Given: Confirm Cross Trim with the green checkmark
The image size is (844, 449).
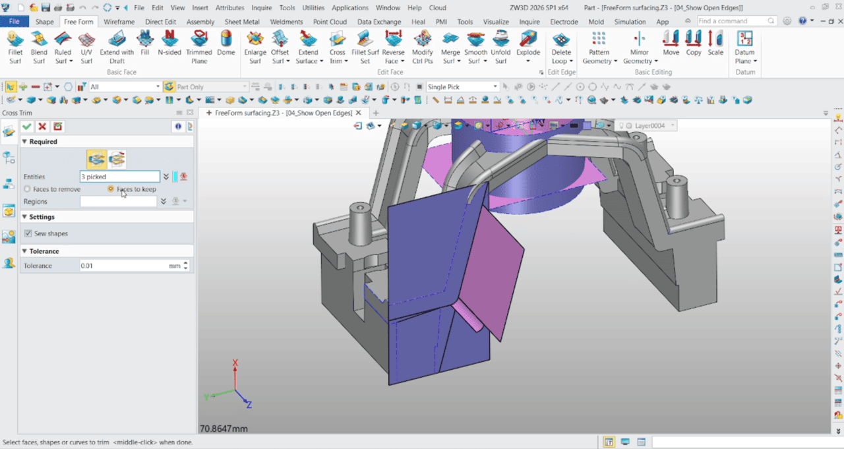Looking at the screenshot, I should (26, 126).
